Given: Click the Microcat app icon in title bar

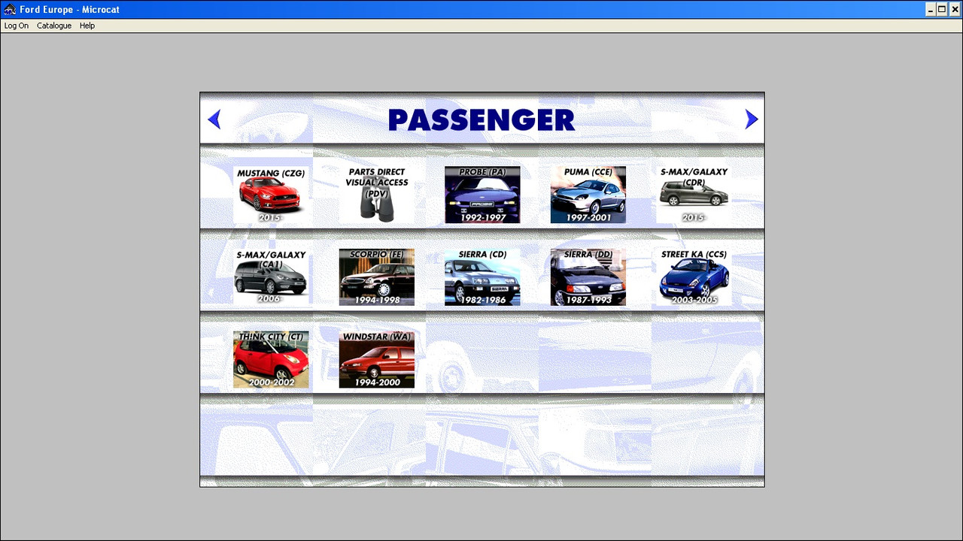Looking at the screenshot, I should (10, 10).
